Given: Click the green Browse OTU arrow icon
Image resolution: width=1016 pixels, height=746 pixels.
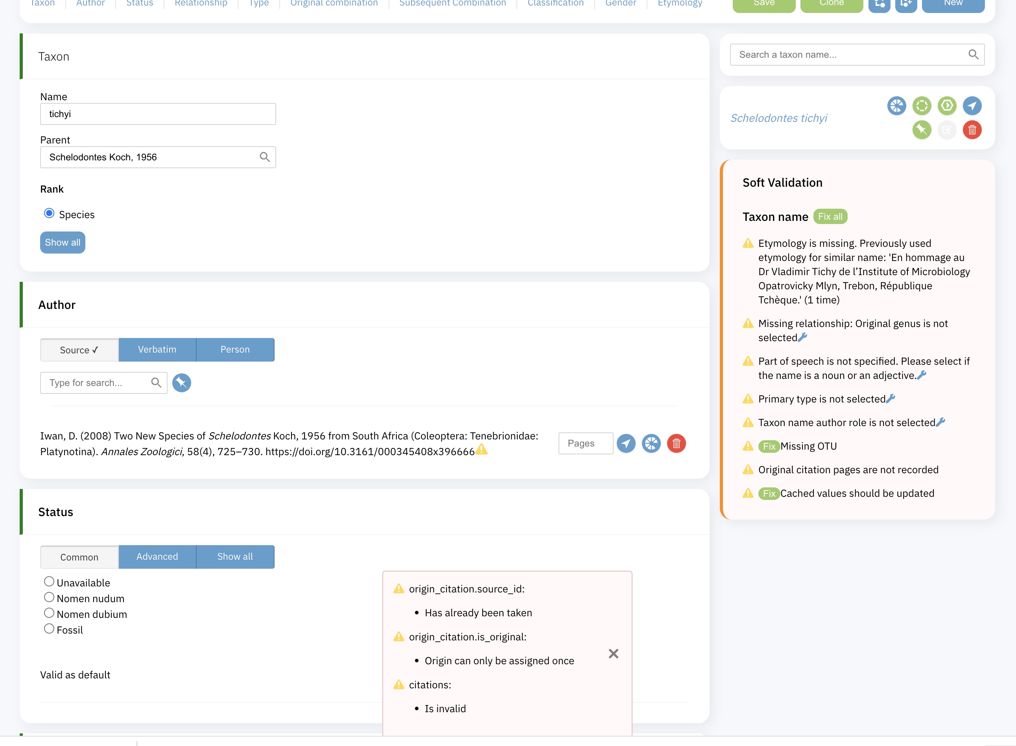Looking at the screenshot, I should click(x=947, y=106).
